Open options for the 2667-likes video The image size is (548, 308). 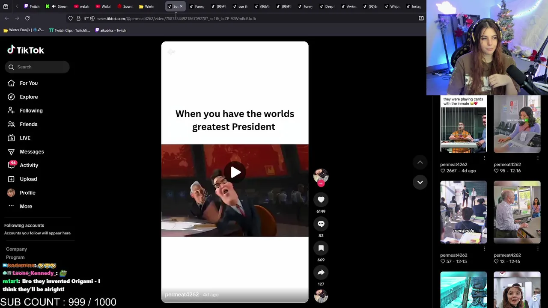(484, 158)
